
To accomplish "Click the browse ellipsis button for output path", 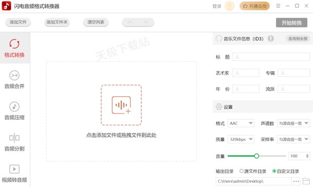I will [296, 181].
